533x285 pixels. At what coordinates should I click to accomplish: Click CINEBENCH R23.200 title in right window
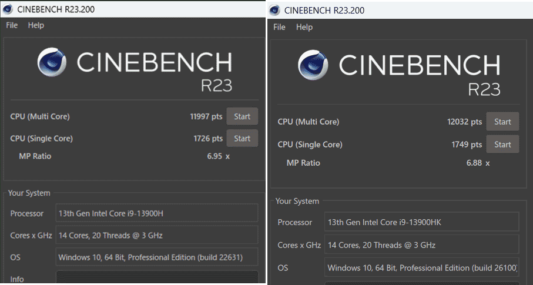tap(324, 10)
